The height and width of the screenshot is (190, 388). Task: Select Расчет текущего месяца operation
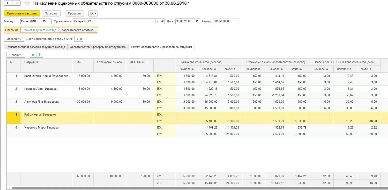pyautogui.click(x=39, y=30)
